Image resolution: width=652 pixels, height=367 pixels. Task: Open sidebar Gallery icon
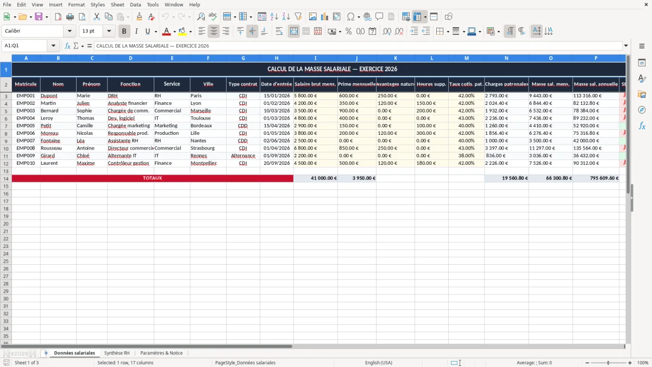642,95
